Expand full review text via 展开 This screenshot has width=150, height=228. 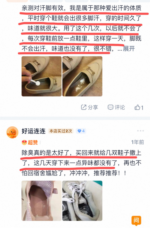point(129,49)
